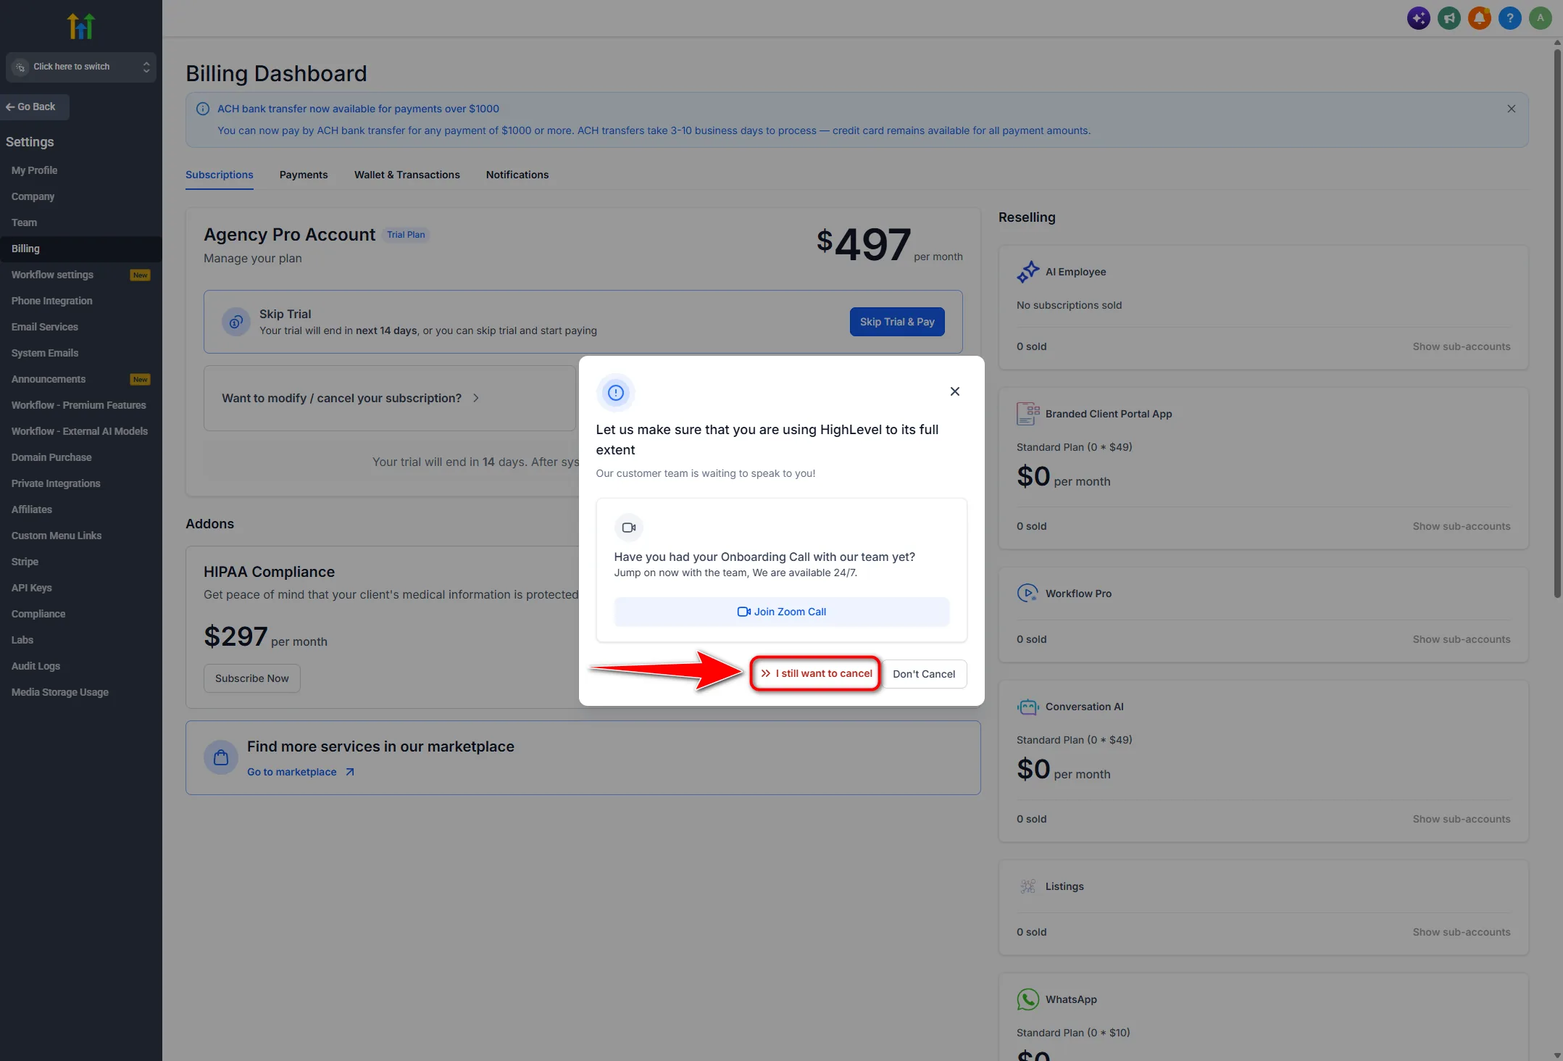Open Workflow settings in sidebar
This screenshot has width=1563, height=1061.
(x=81, y=275)
